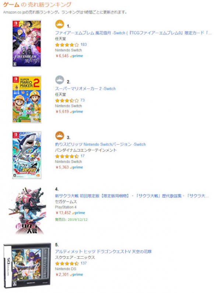Image resolution: width=221 pixels, height=293 pixels.
Task: Click the 183 review count link
Action: pos(84,45)
